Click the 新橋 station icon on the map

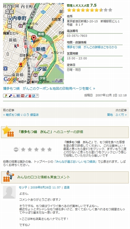tap(34, 49)
